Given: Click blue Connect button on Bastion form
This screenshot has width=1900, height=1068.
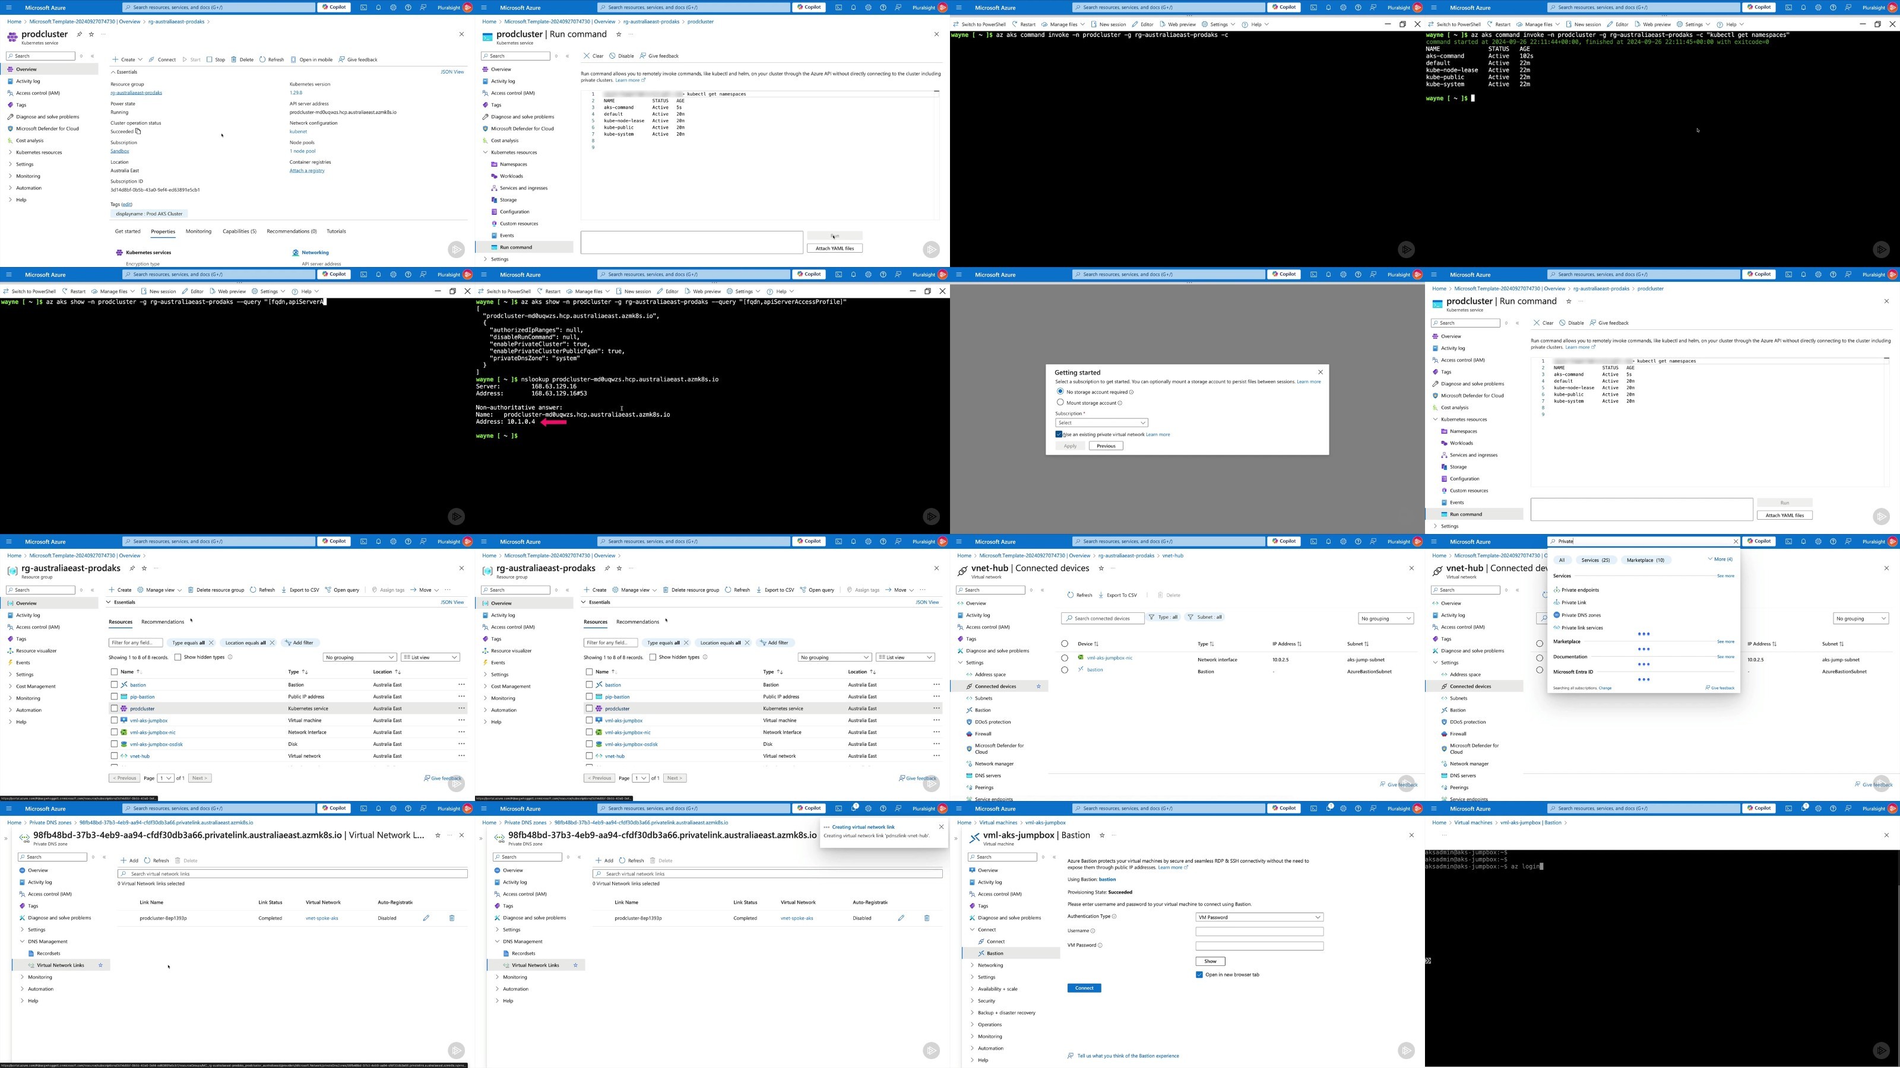Looking at the screenshot, I should click(x=1084, y=988).
